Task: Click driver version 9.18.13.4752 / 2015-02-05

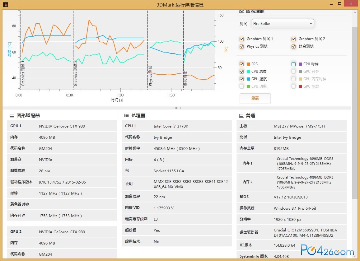Action: pyautogui.click(x=62, y=182)
